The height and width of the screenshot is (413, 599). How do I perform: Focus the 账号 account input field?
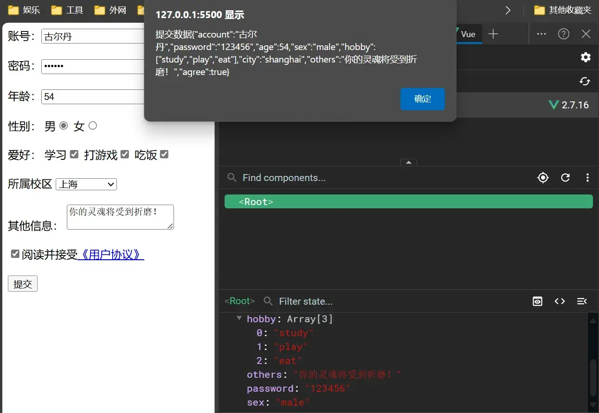point(93,37)
